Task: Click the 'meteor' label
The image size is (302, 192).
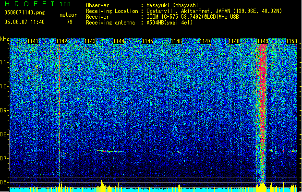Action: 68,15
